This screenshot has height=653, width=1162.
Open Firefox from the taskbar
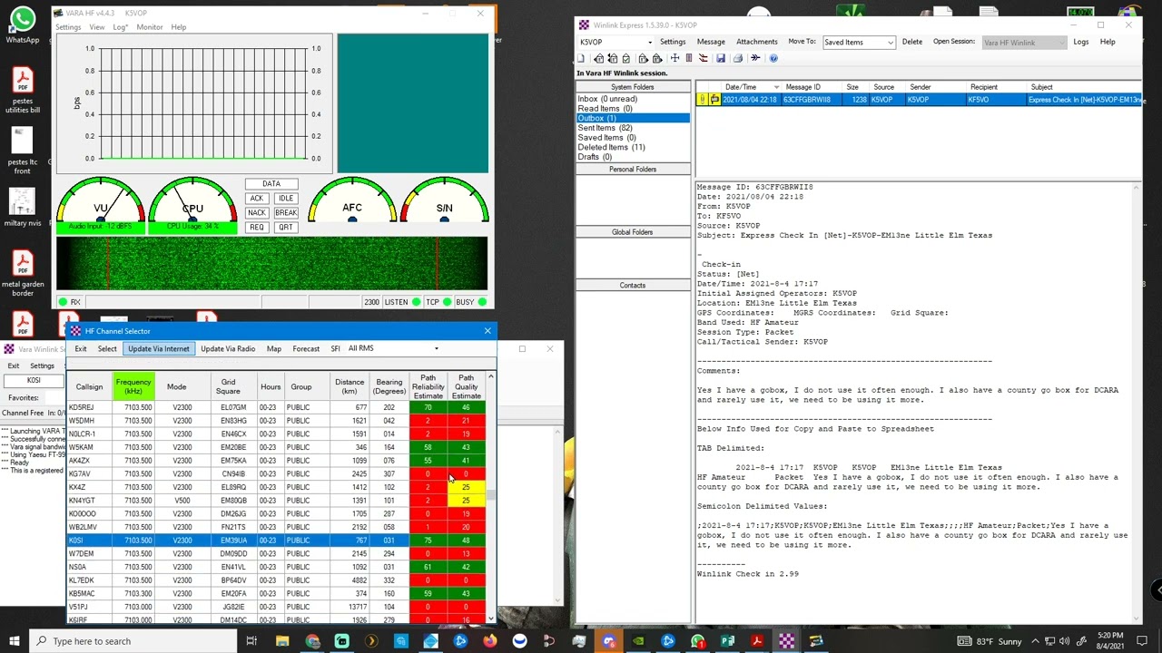[490, 641]
